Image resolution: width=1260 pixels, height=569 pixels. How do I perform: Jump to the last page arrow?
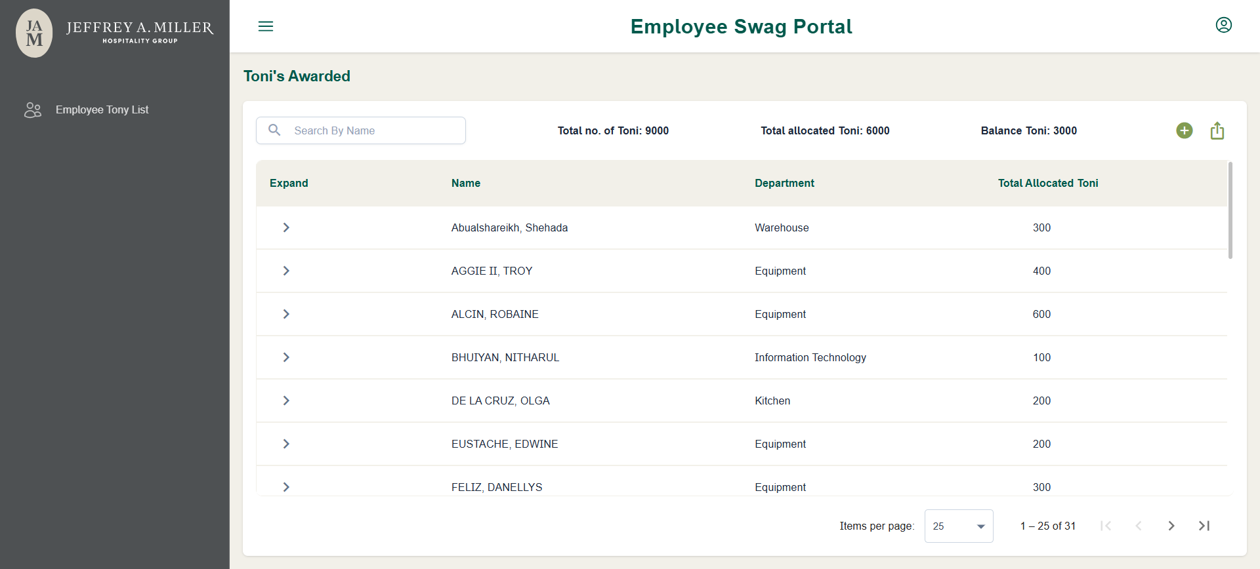1204,526
